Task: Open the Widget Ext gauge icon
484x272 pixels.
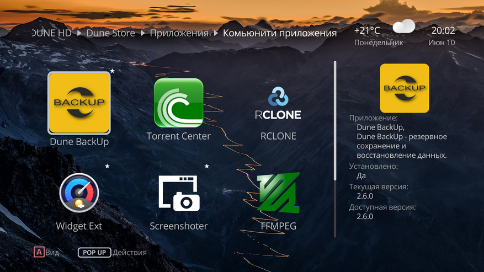Action: [79, 193]
